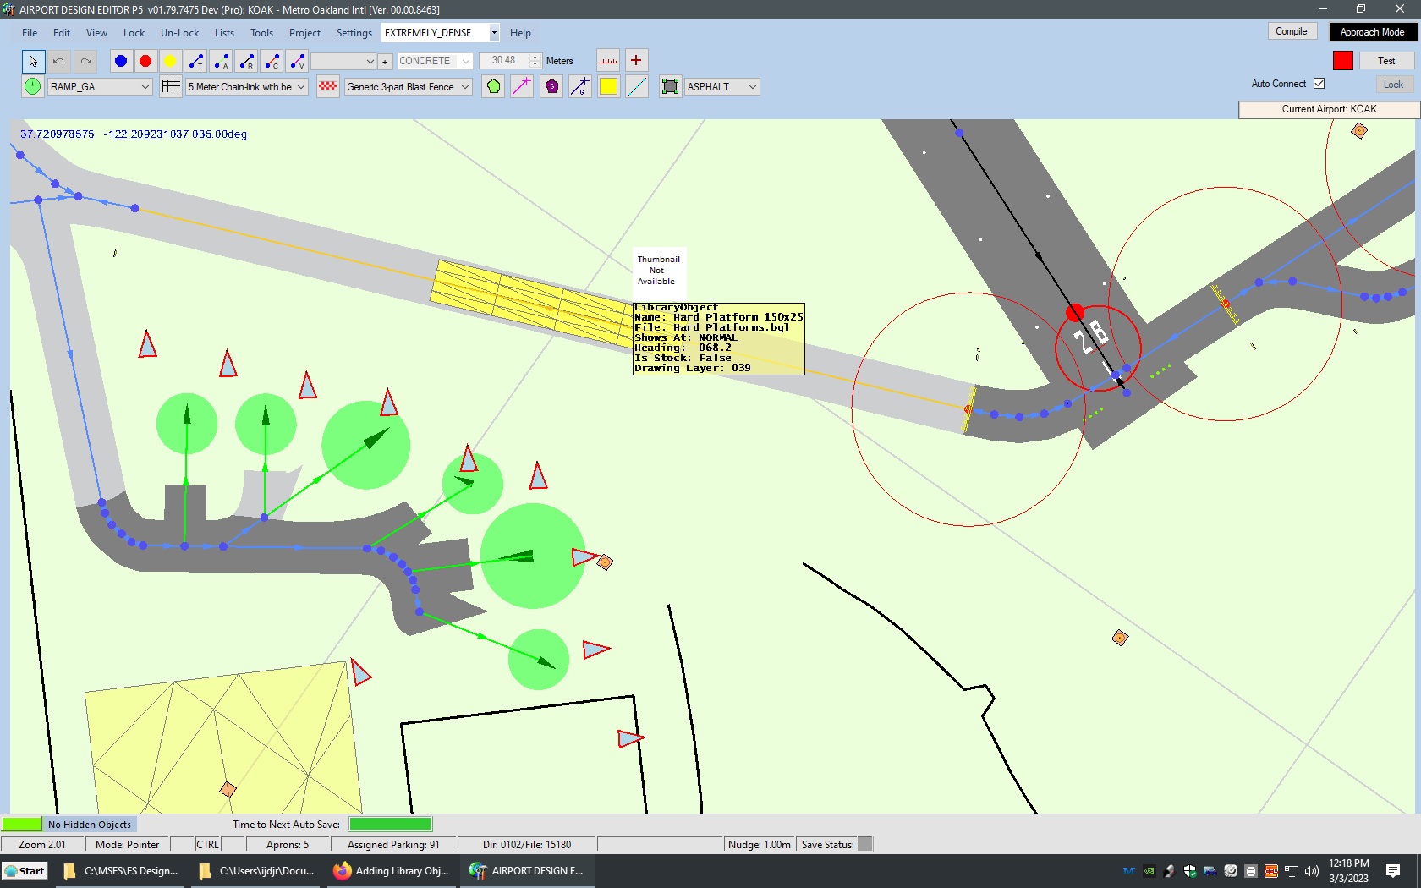Open the Tools menu
1421x888 pixels.
click(261, 33)
